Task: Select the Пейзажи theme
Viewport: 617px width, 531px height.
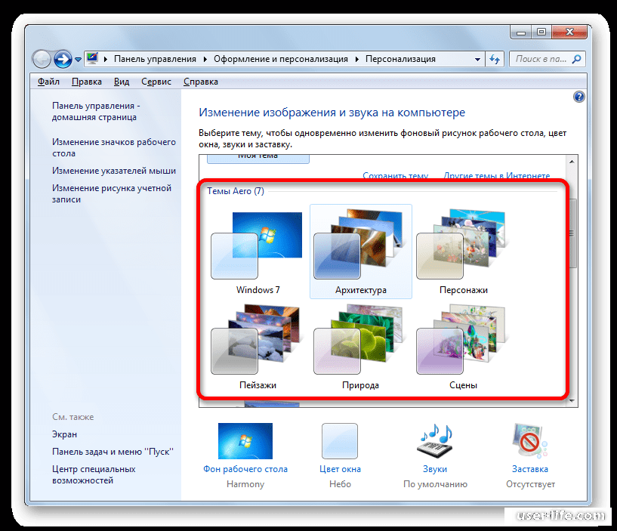Action: point(258,347)
